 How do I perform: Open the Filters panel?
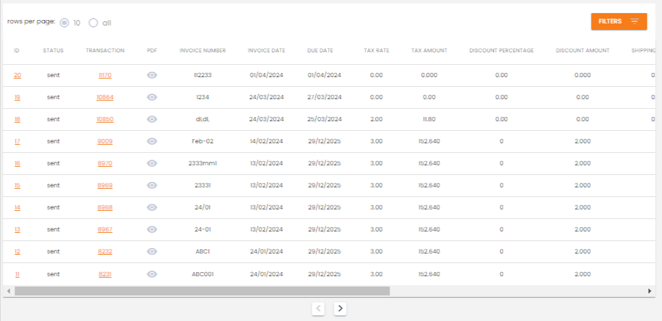(619, 21)
